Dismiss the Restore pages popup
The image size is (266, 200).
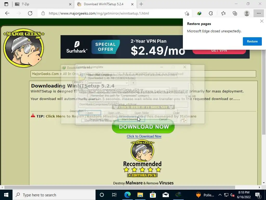[x=262, y=21]
